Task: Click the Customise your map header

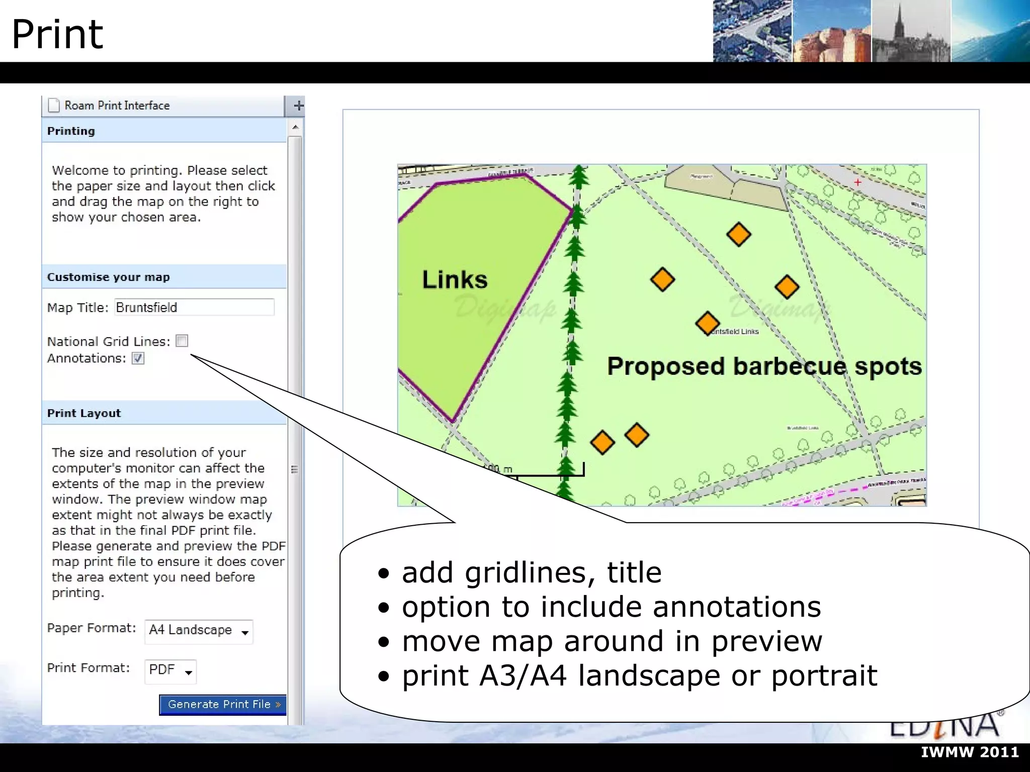Action: click(x=164, y=277)
